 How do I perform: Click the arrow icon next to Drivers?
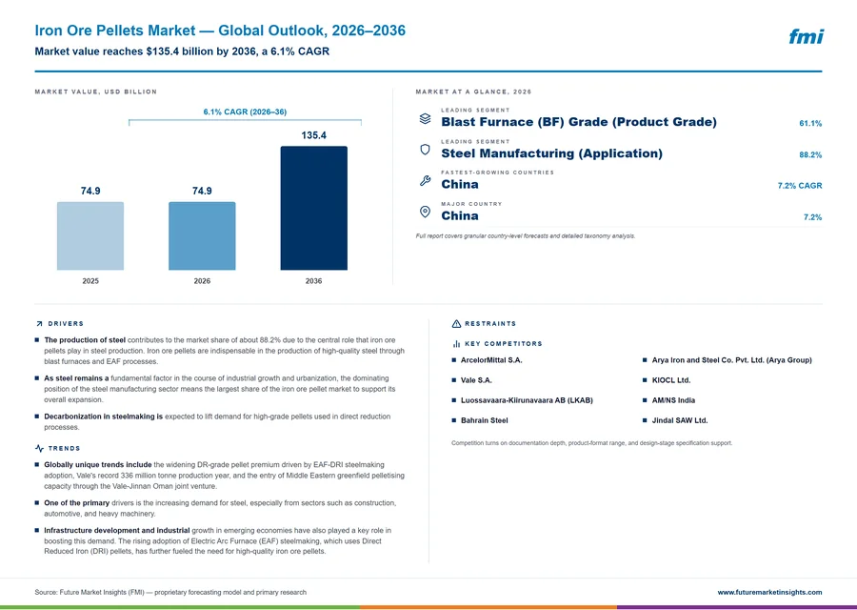[39, 324]
